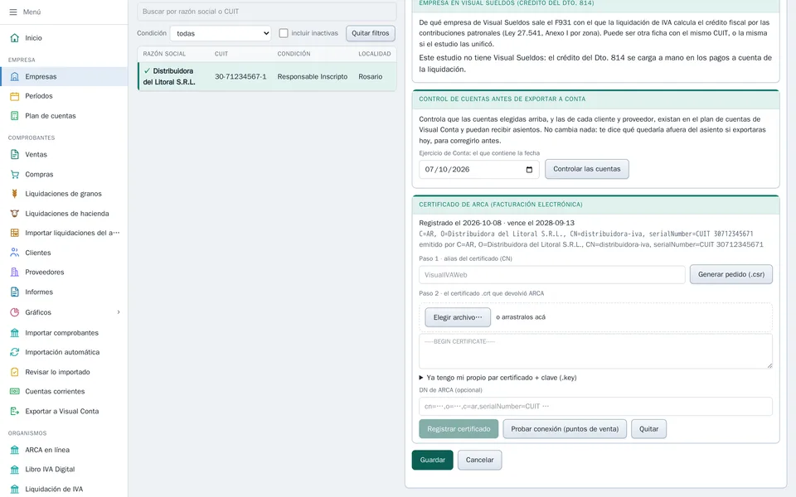This screenshot has width=796, height=497.
Task: Open Importar liquidaciones menu item
Action: [64, 233]
